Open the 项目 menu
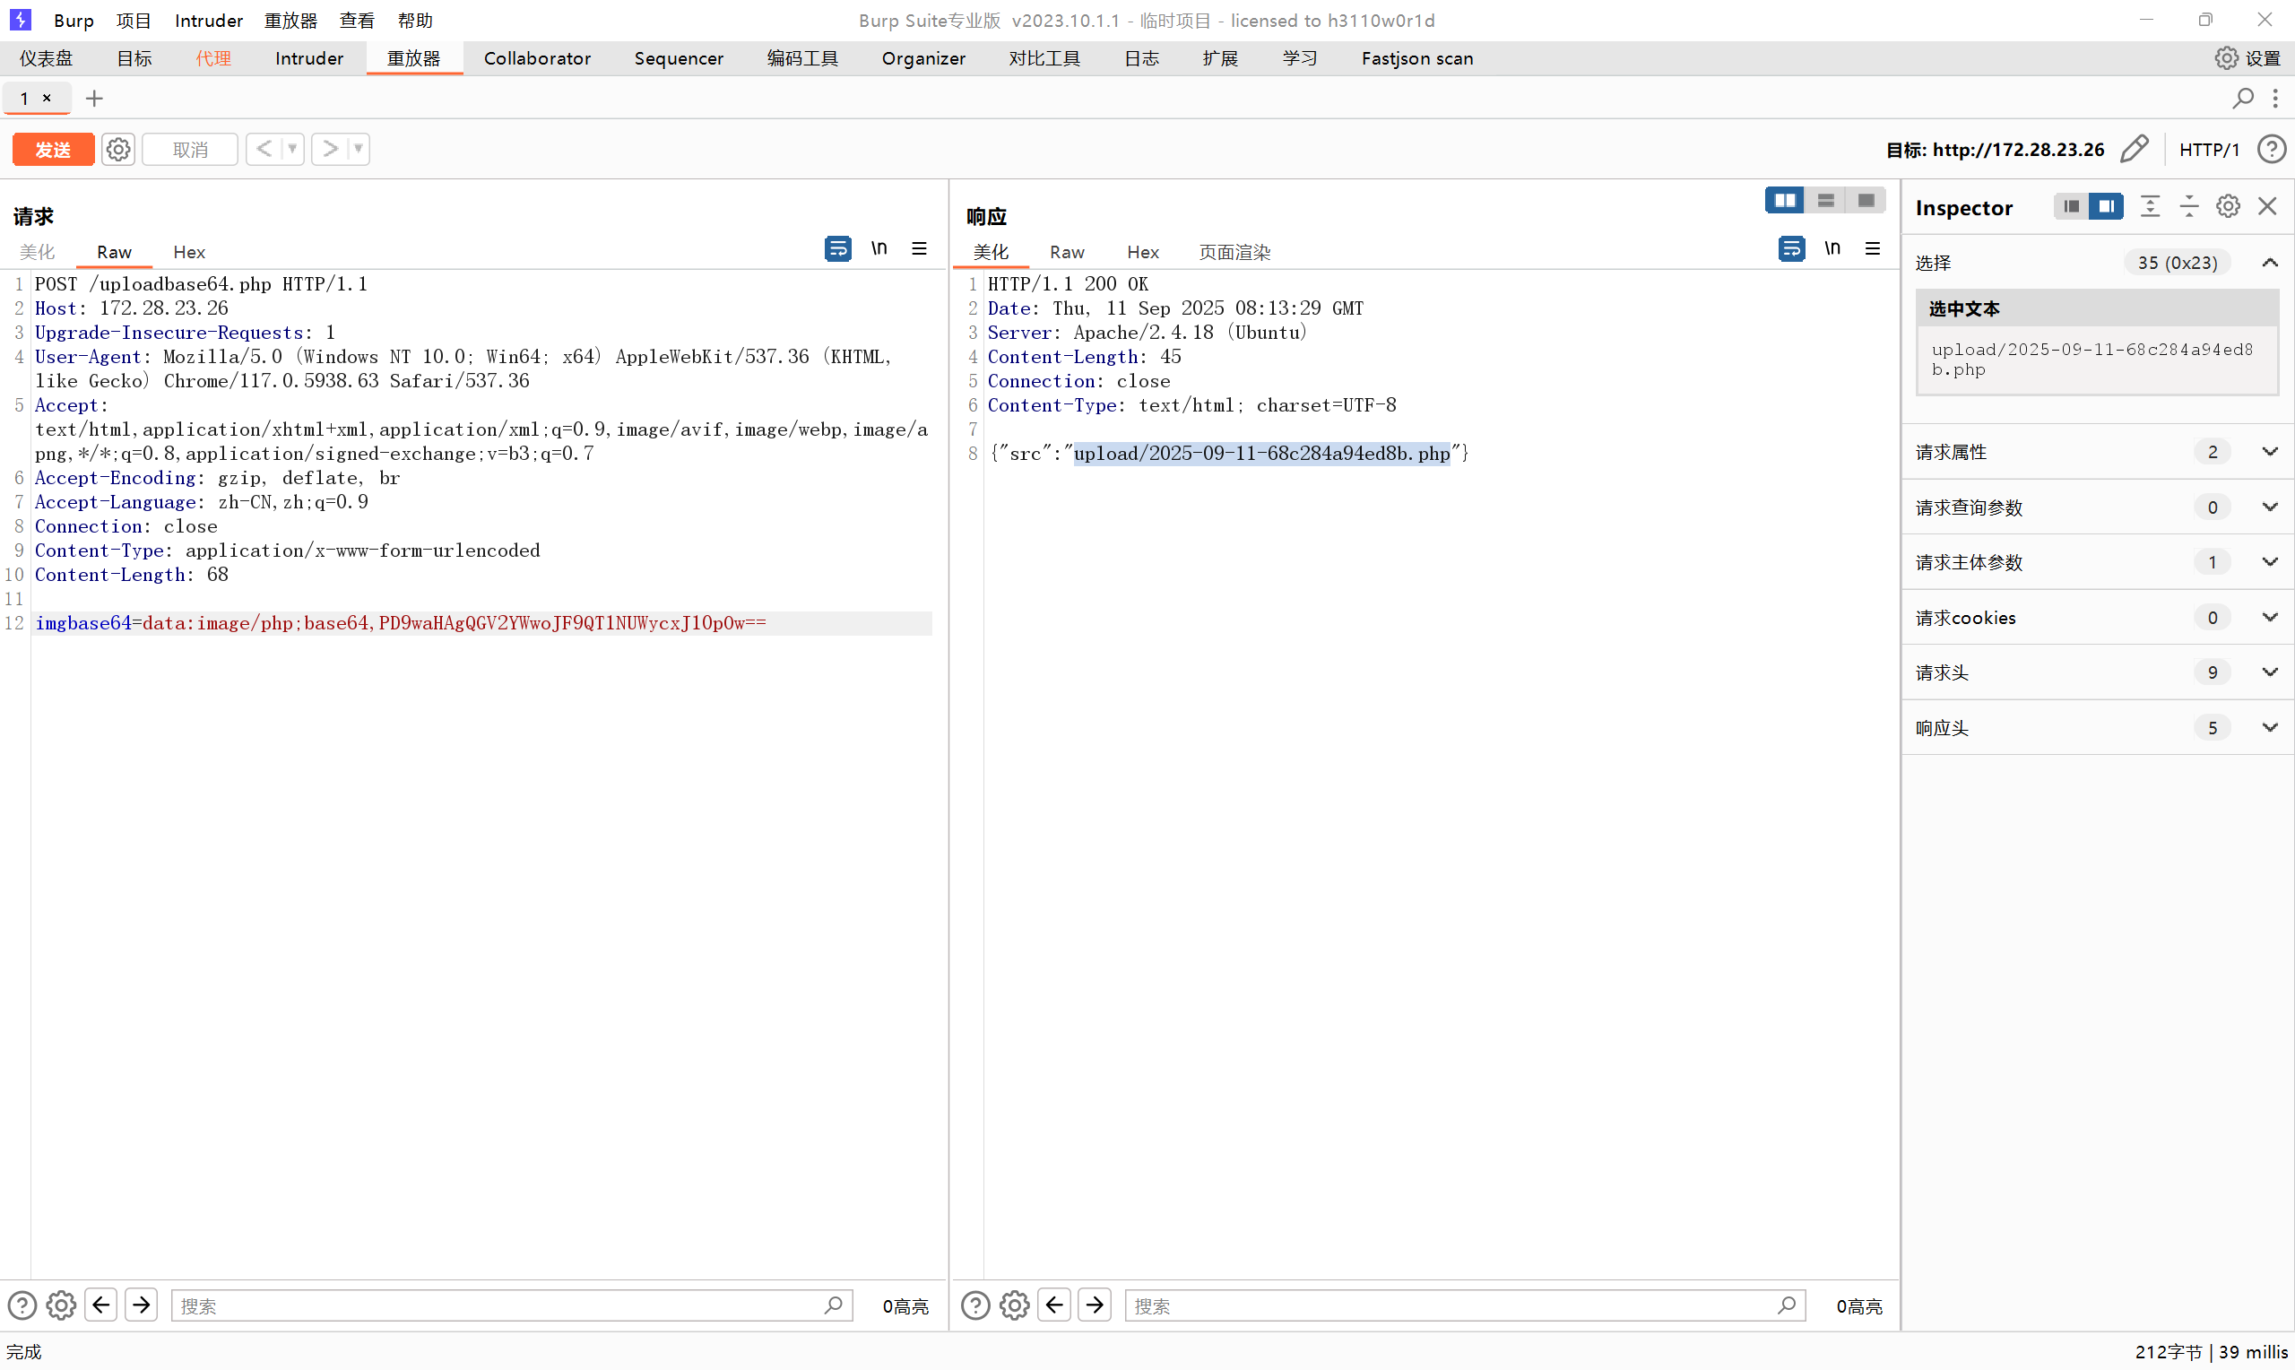The height and width of the screenshot is (1370, 2295). click(x=134, y=21)
